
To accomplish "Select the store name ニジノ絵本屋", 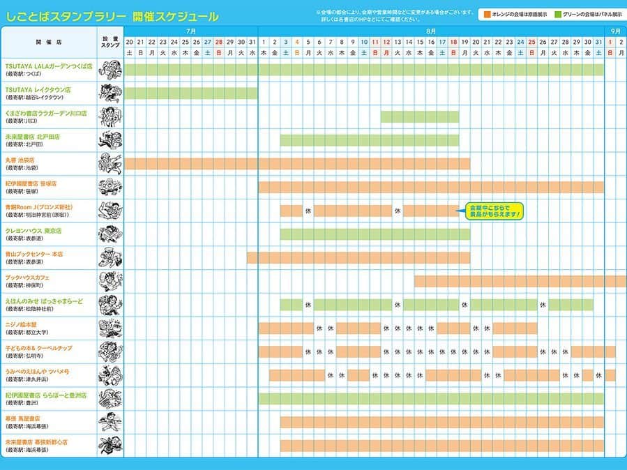I will [x=21, y=324].
